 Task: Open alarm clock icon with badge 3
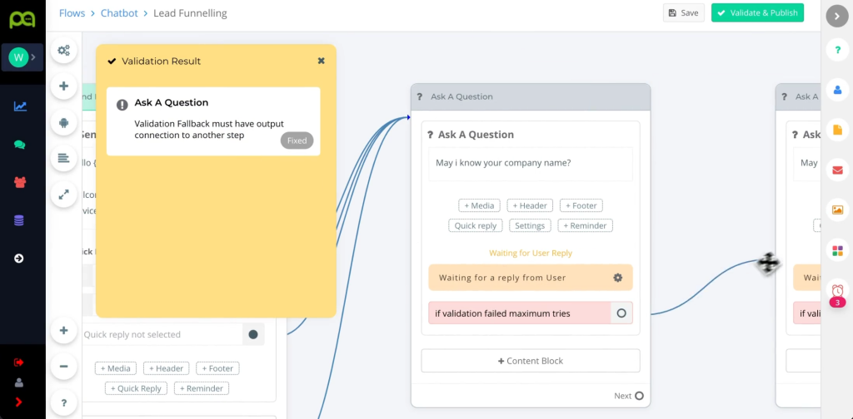(x=838, y=292)
